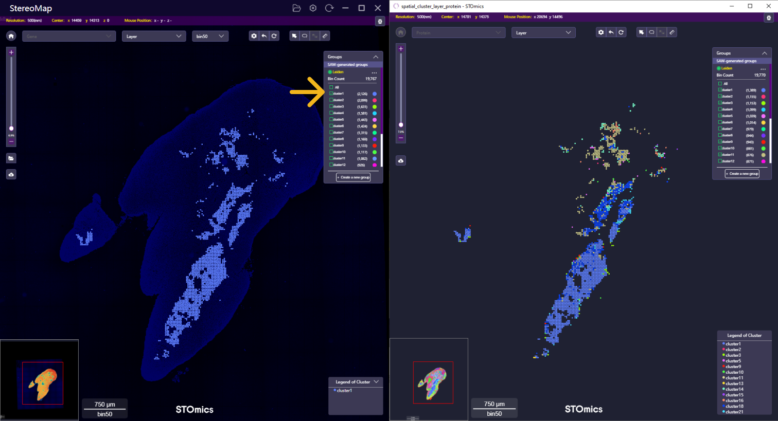Click Create a new group in right panel
Image resolution: width=778 pixels, height=421 pixels.
point(742,174)
